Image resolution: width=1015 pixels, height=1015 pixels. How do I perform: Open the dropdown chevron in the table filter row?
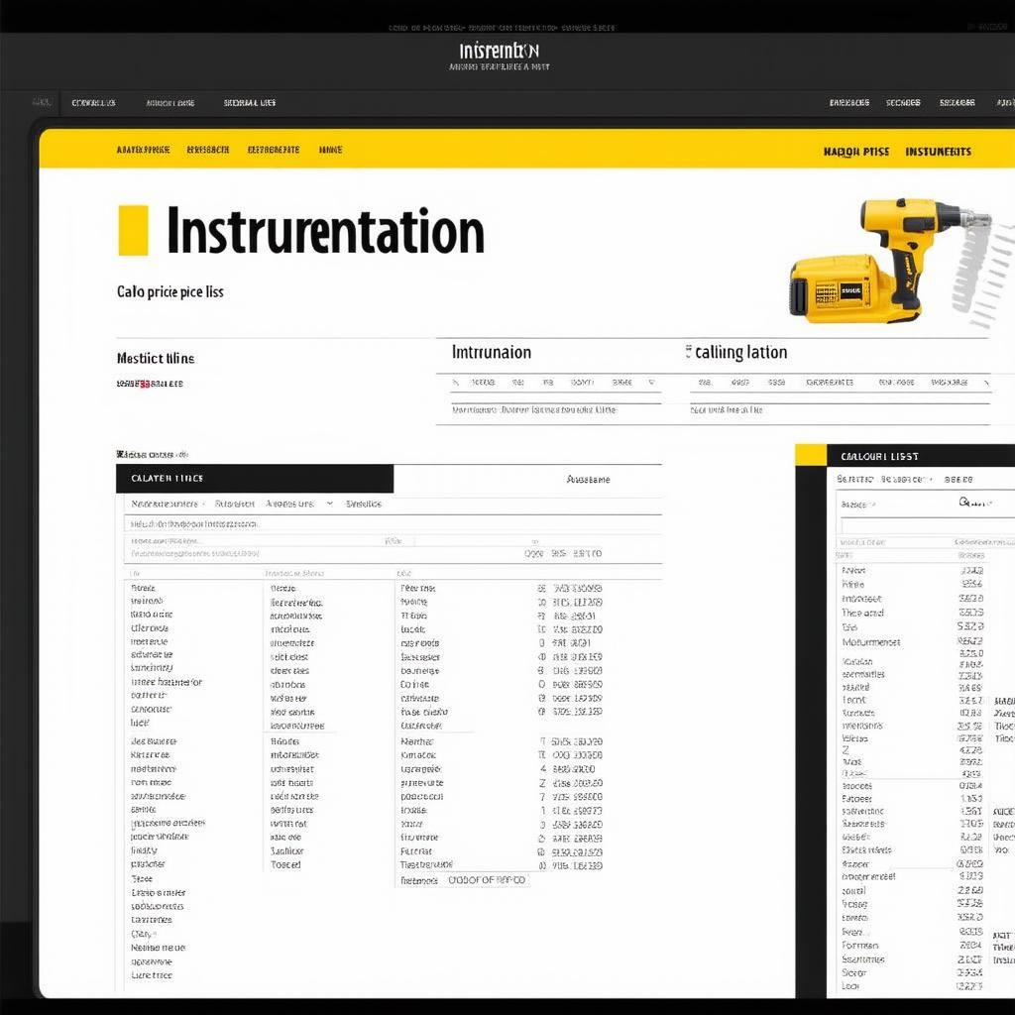328,504
